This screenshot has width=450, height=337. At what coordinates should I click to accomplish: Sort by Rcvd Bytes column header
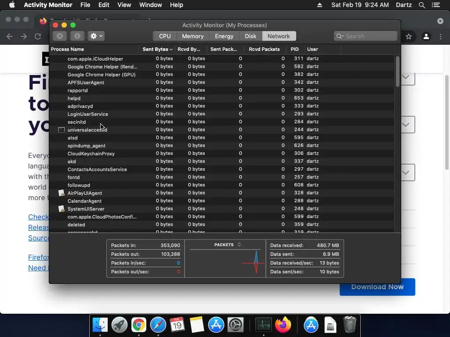tap(191, 49)
